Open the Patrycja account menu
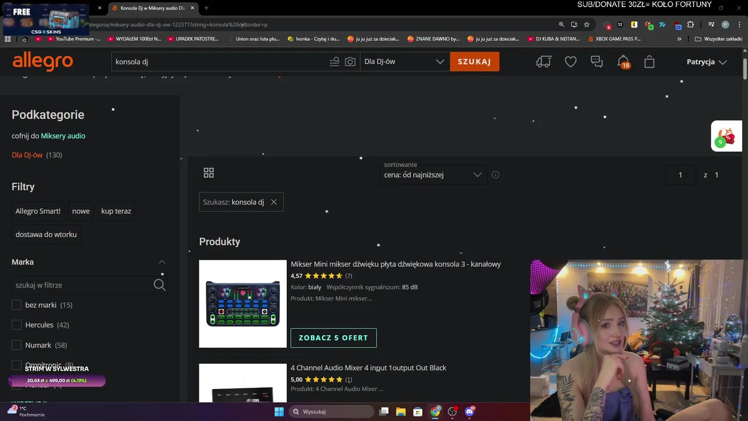Screen dimensions: 748x421 (x=707, y=61)
